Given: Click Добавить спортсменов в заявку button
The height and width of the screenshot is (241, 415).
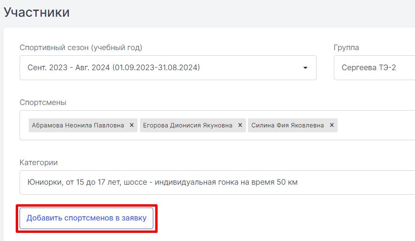Looking at the screenshot, I should [86, 218].
